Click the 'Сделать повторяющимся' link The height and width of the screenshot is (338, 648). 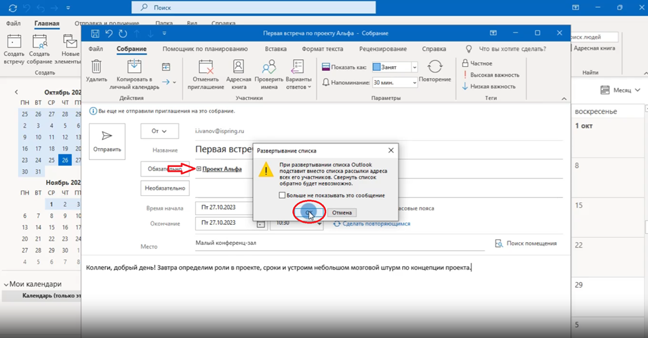(x=376, y=223)
